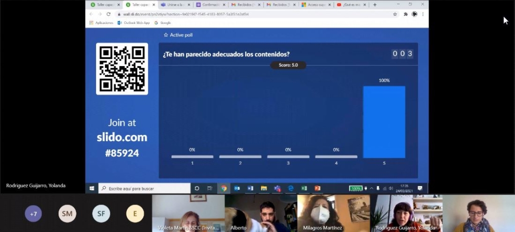Open the Chrome three-dot menu
Screen dimensions: 515x232
(423, 14)
